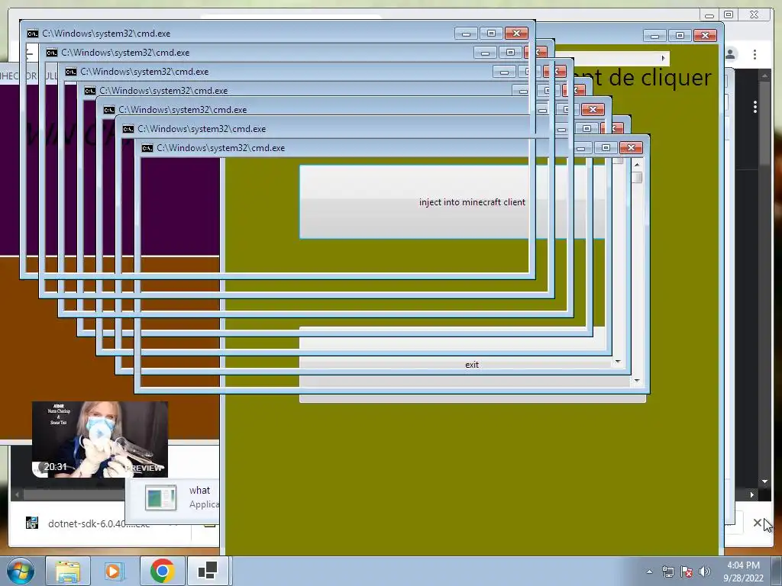
Task: Open the dotnet-sdk-6.0.40 download item
Action: point(99,523)
